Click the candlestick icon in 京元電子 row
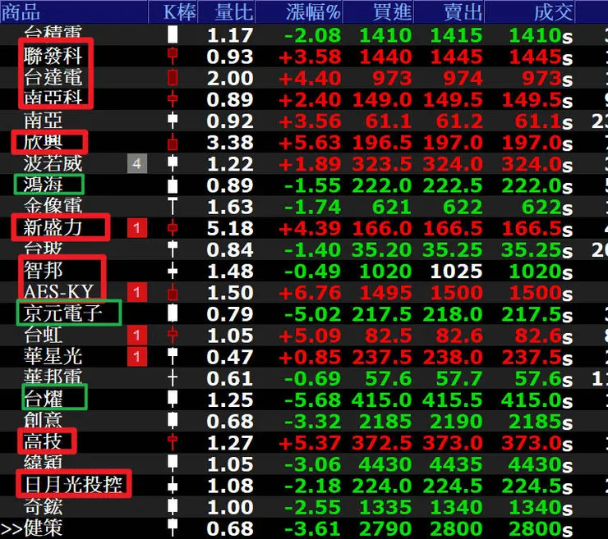 pos(173,313)
